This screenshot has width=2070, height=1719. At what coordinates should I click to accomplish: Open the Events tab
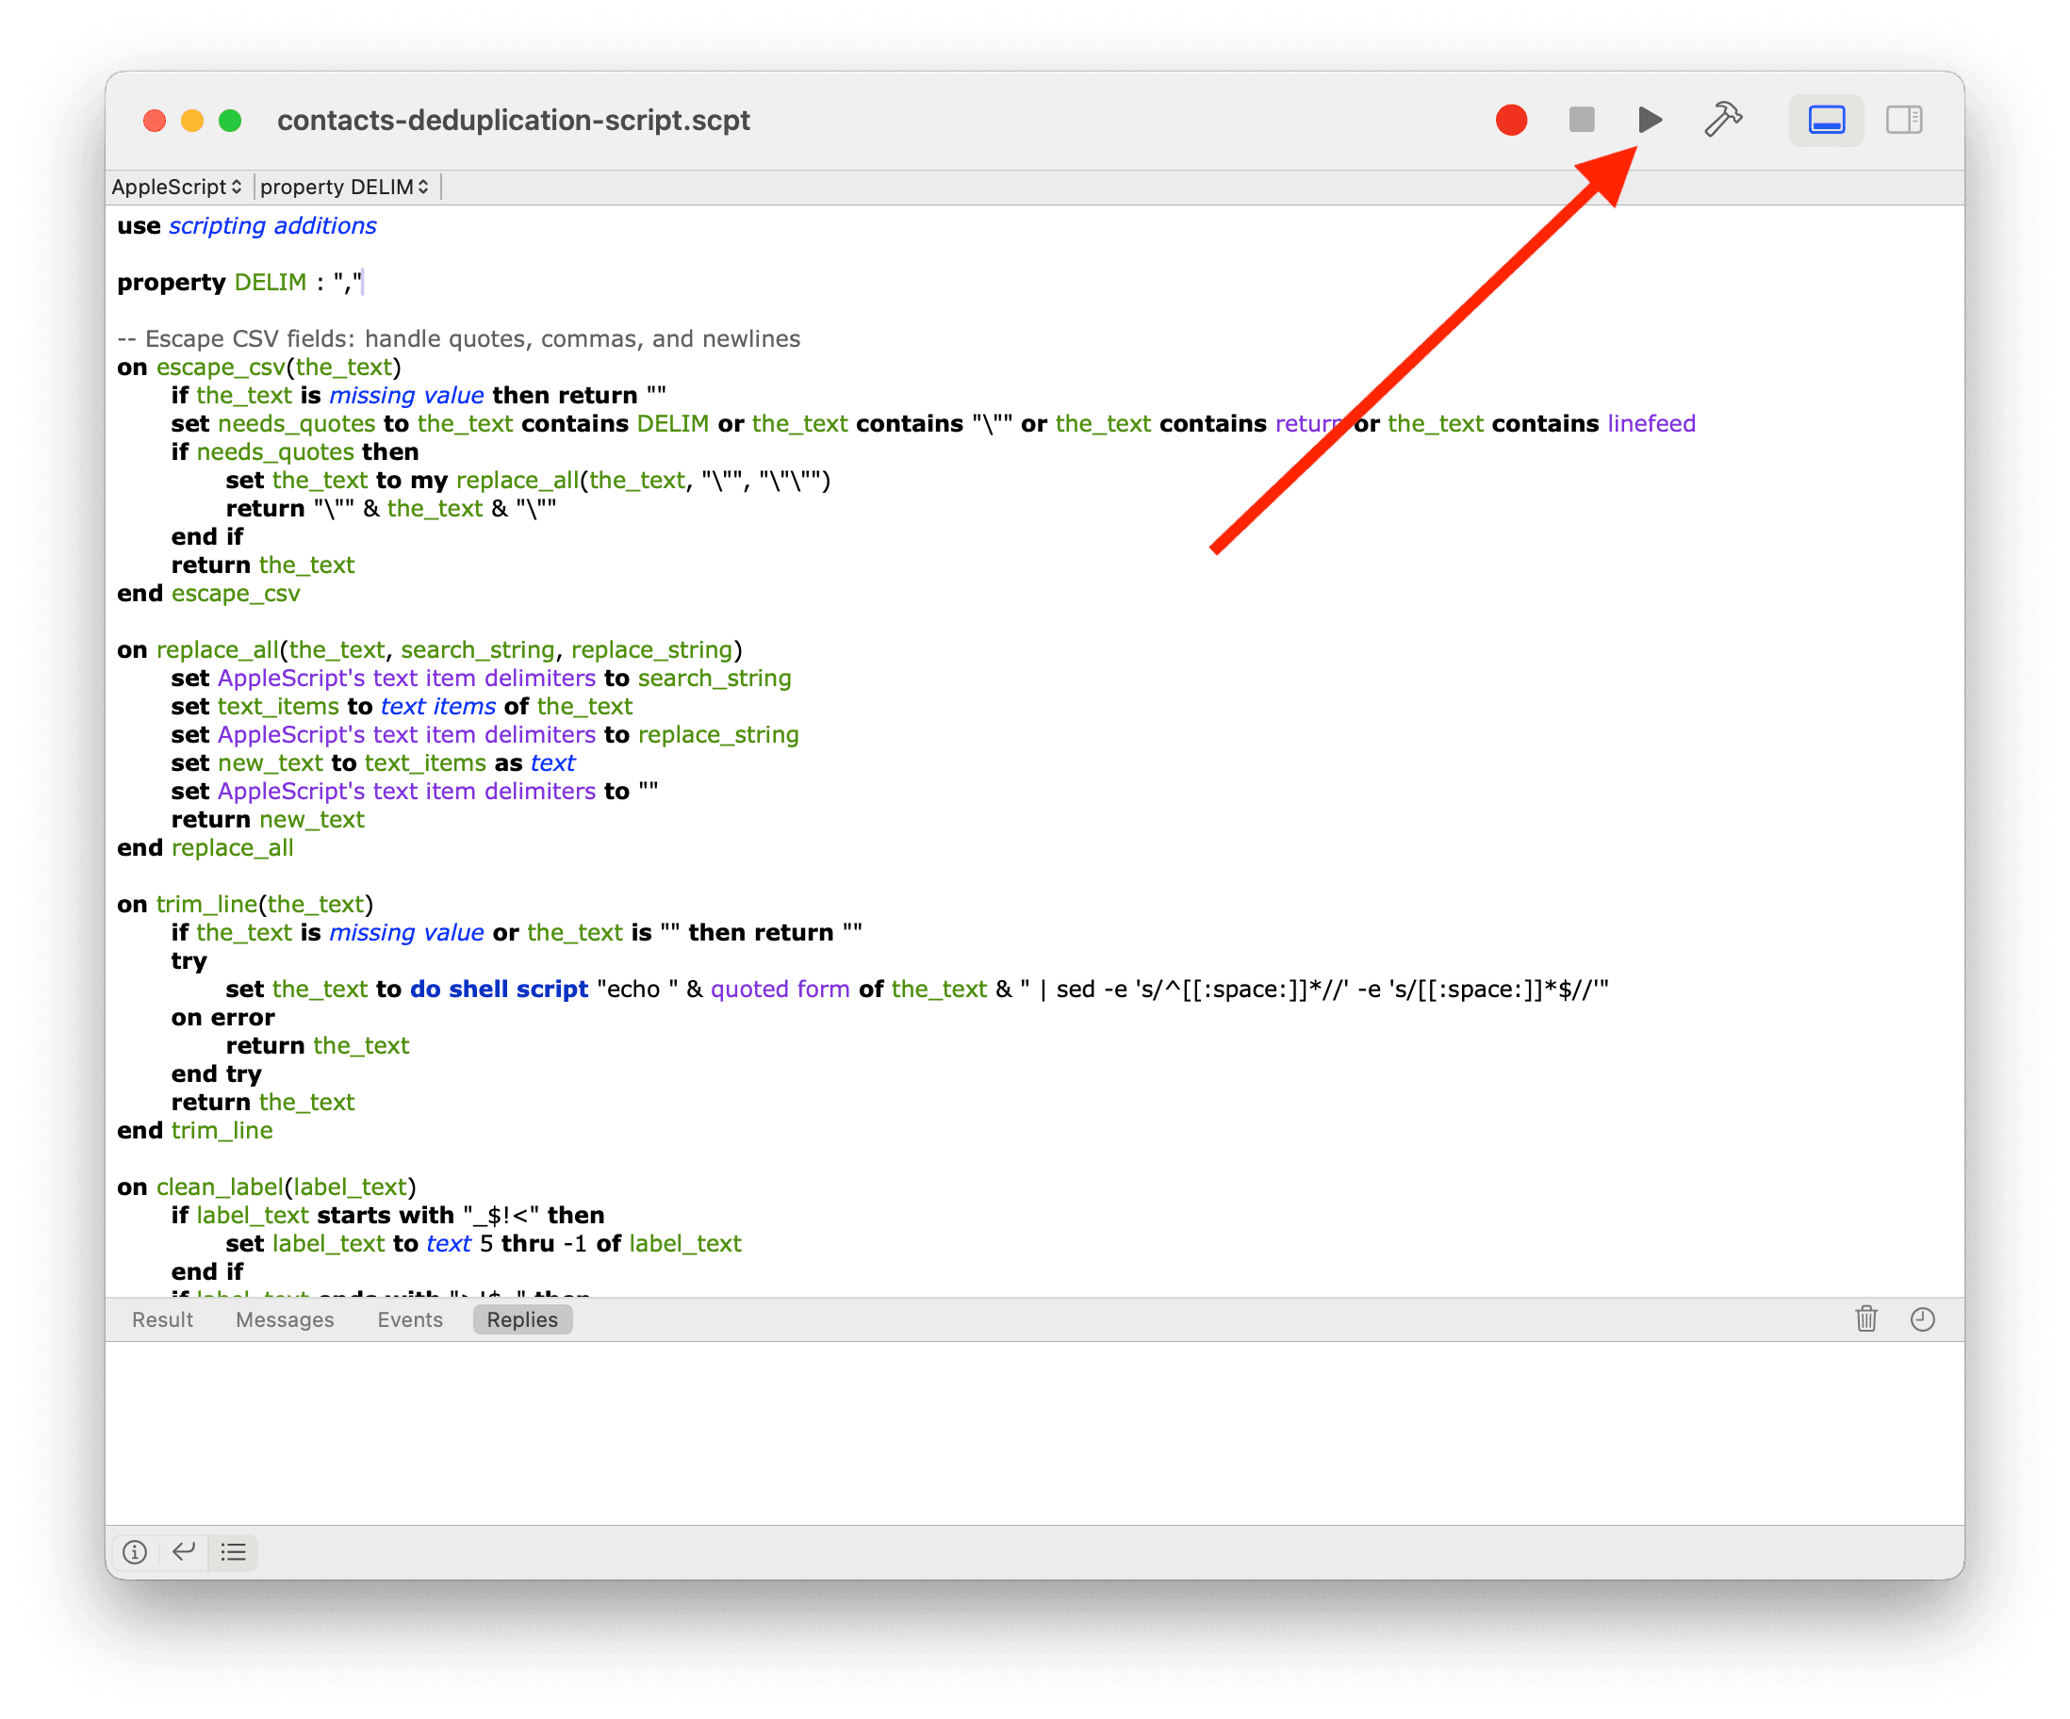tap(410, 1318)
